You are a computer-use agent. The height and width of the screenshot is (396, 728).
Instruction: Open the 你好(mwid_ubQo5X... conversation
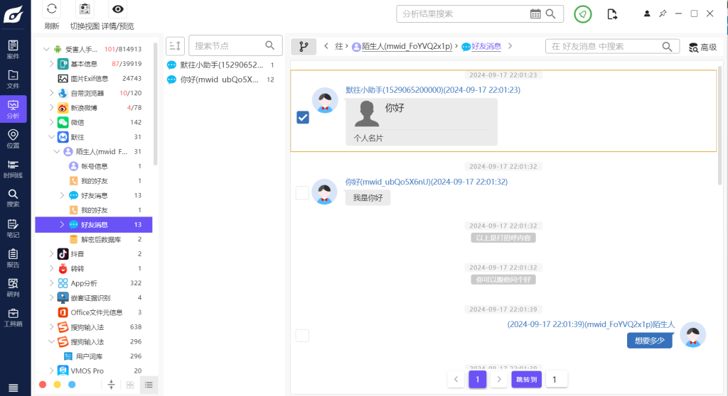click(x=222, y=79)
